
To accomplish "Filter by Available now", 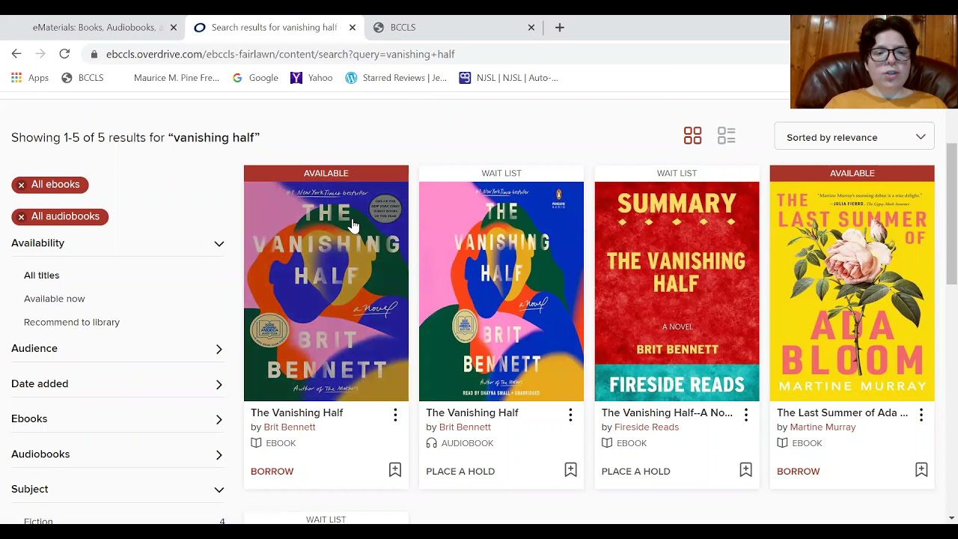I will [x=54, y=299].
